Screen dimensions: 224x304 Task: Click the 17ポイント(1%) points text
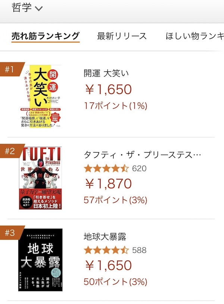(x=116, y=106)
